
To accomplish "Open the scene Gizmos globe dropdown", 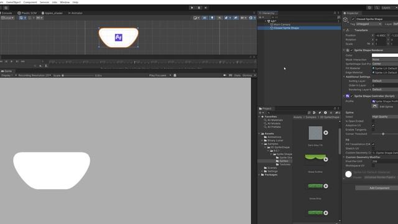I will coord(252,18).
